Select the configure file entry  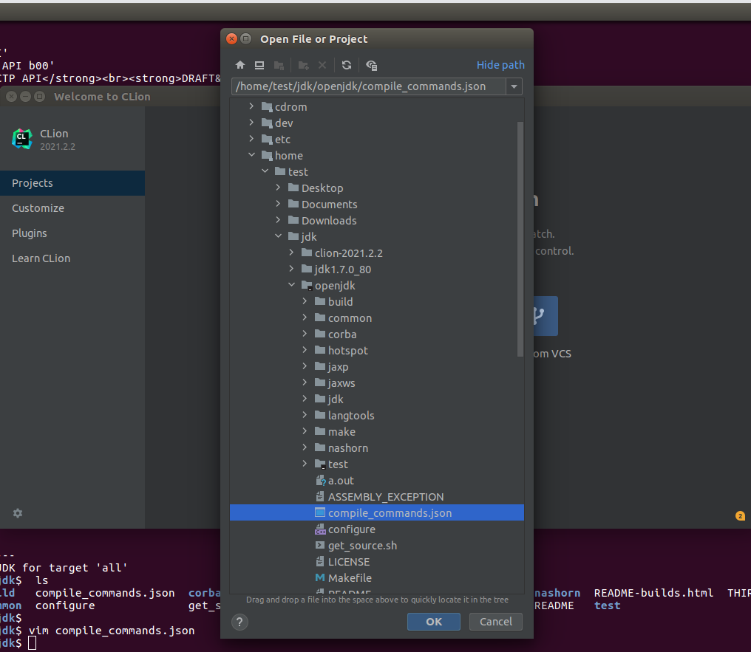[377, 529]
